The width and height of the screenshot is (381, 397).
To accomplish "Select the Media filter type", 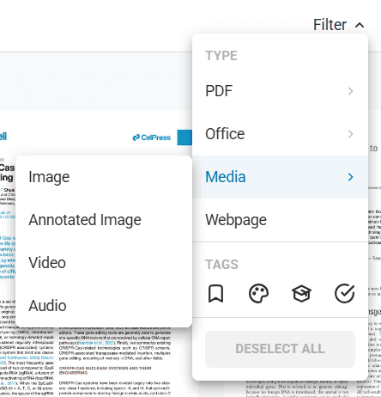I will pos(280,177).
